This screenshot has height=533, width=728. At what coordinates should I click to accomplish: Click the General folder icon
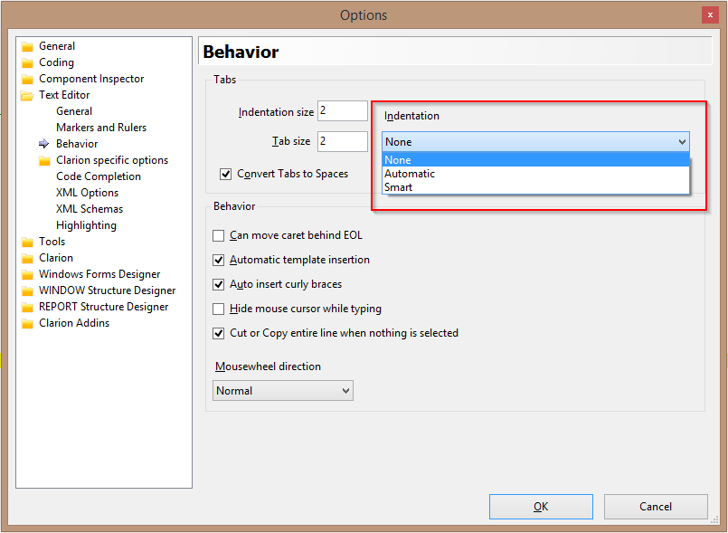[27, 46]
